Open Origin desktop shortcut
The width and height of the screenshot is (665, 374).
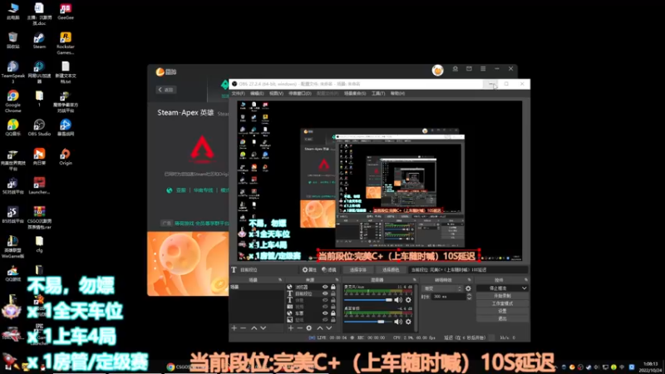pyautogui.click(x=66, y=156)
